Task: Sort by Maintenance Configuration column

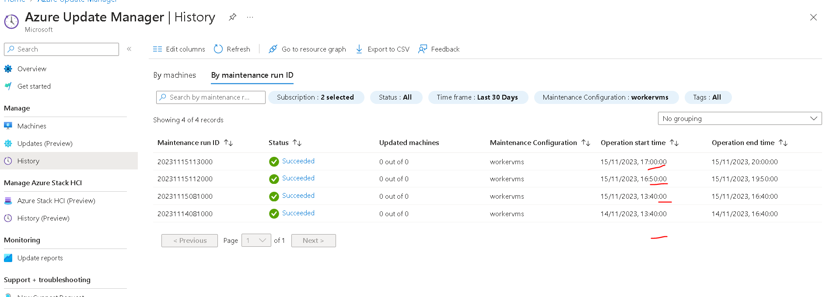Action: coord(540,143)
